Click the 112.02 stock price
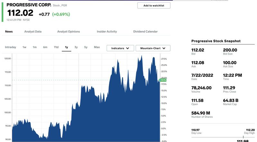 (x=20, y=13)
